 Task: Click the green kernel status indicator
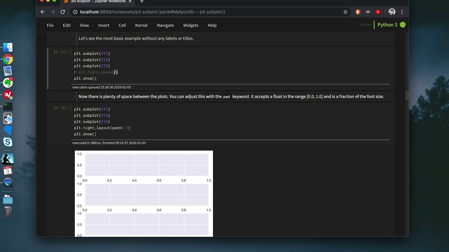pos(403,25)
